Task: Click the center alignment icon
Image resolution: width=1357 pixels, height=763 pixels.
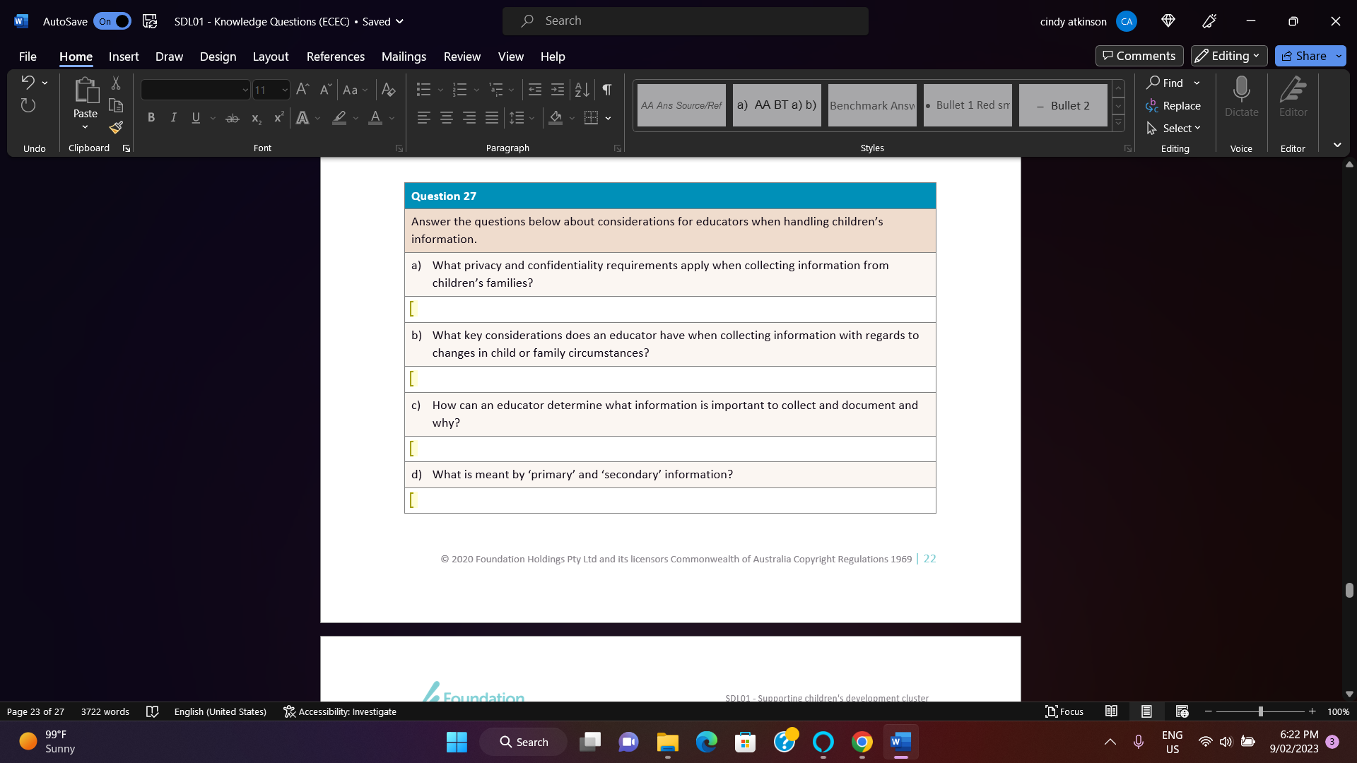Action: tap(446, 118)
